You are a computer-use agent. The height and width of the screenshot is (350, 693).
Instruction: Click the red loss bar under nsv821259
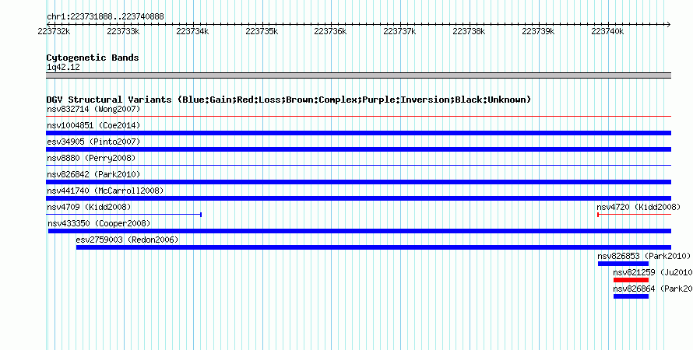click(x=631, y=280)
